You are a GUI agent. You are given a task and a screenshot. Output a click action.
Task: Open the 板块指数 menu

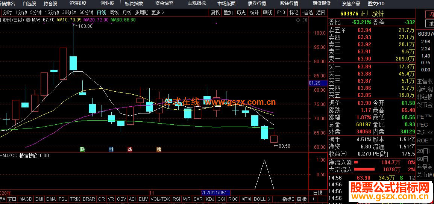coord(134,4)
